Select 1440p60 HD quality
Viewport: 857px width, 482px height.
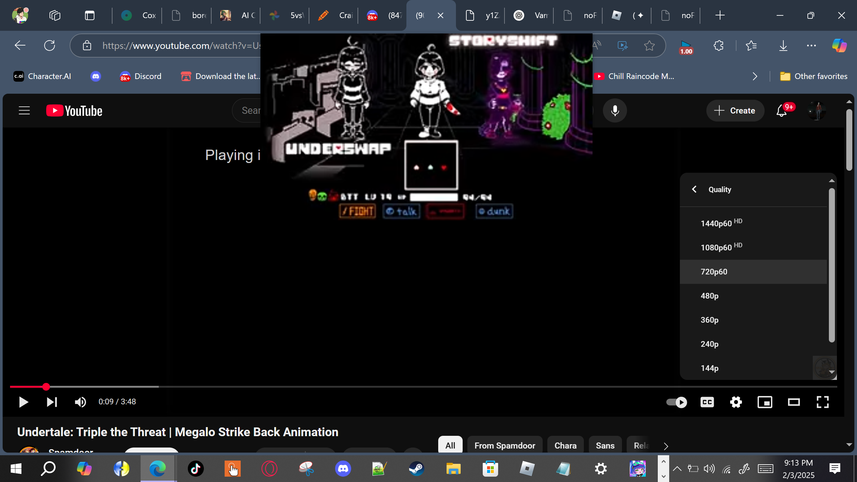point(753,223)
